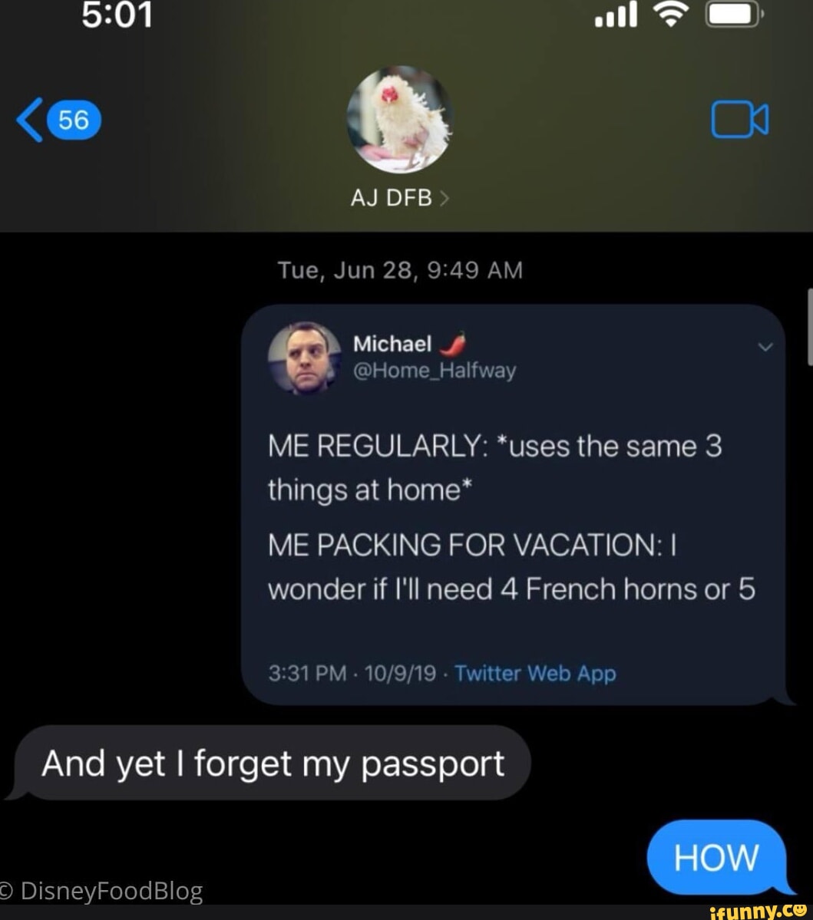Tap the cellular signal bars
This screenshot has height=920, width=813.
click(616, 15)
